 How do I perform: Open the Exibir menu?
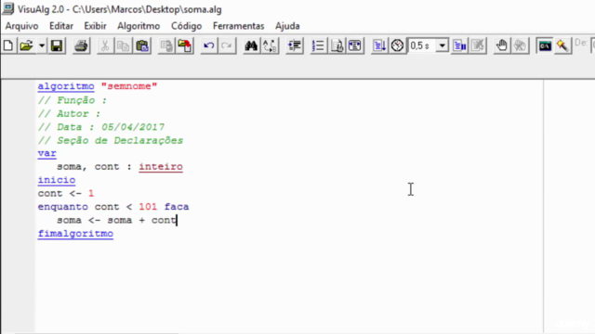95,26
